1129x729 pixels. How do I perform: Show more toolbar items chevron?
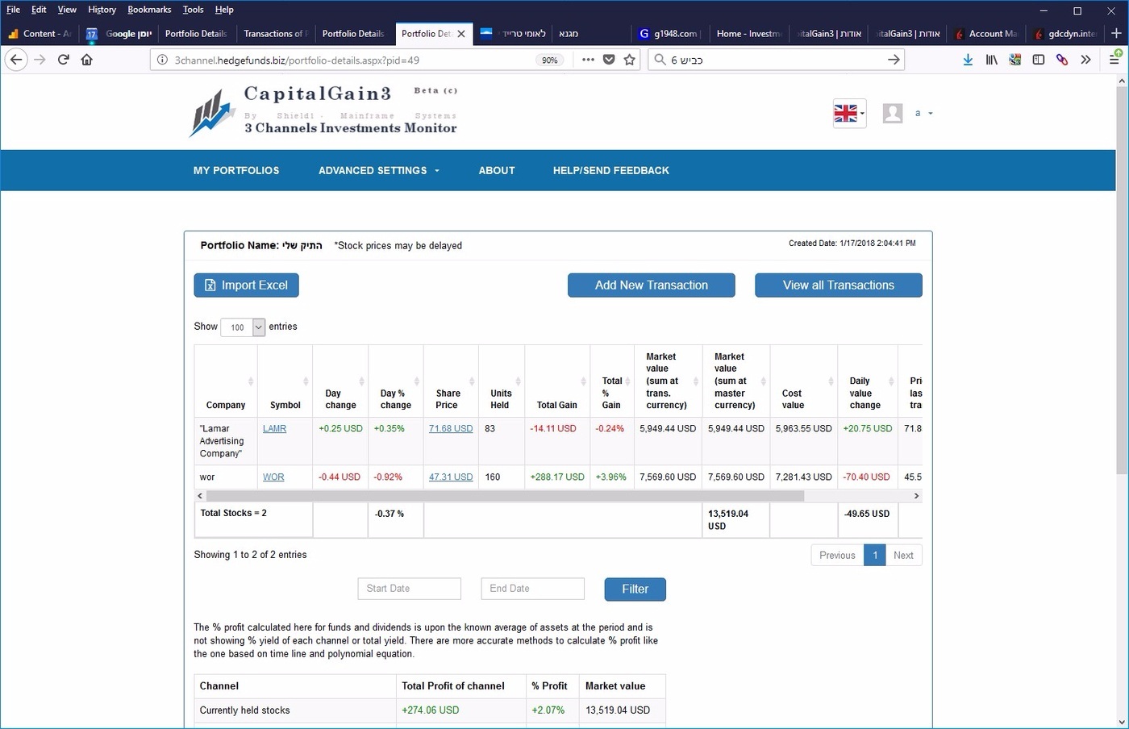point(1085,60)
